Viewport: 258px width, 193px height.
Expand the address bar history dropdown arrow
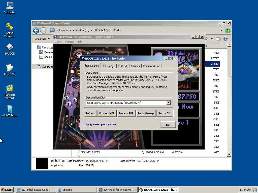pos(221,30)
